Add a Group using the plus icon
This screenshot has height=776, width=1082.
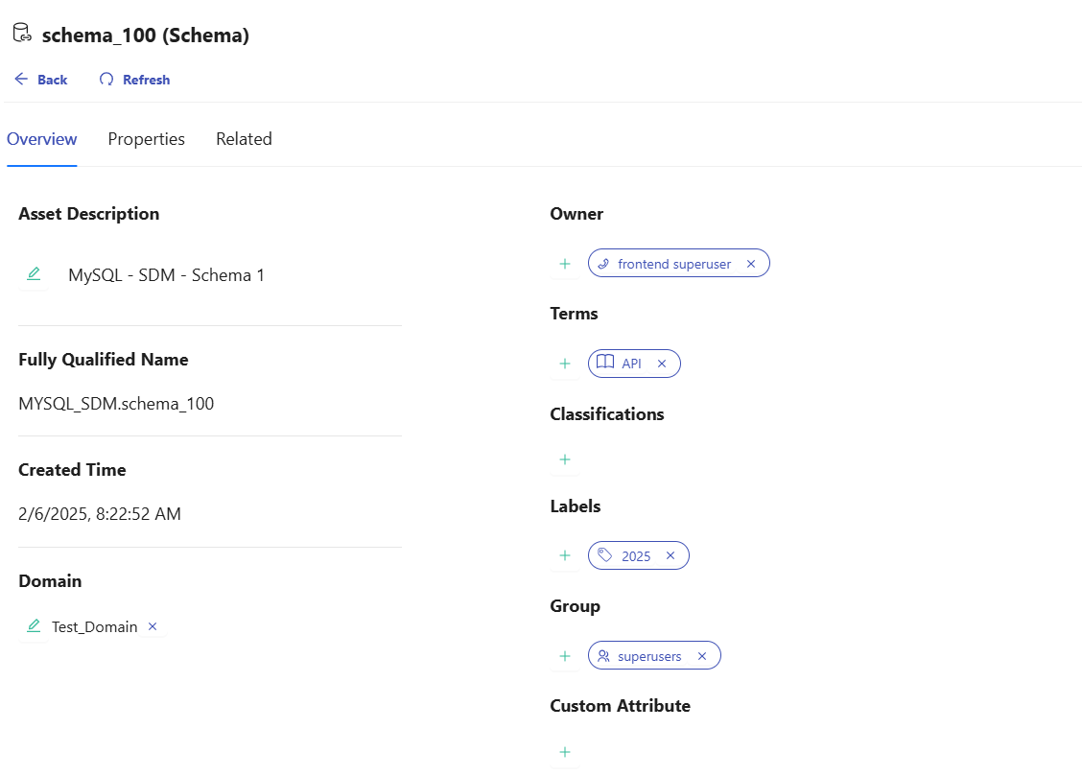tap(565, 656)
